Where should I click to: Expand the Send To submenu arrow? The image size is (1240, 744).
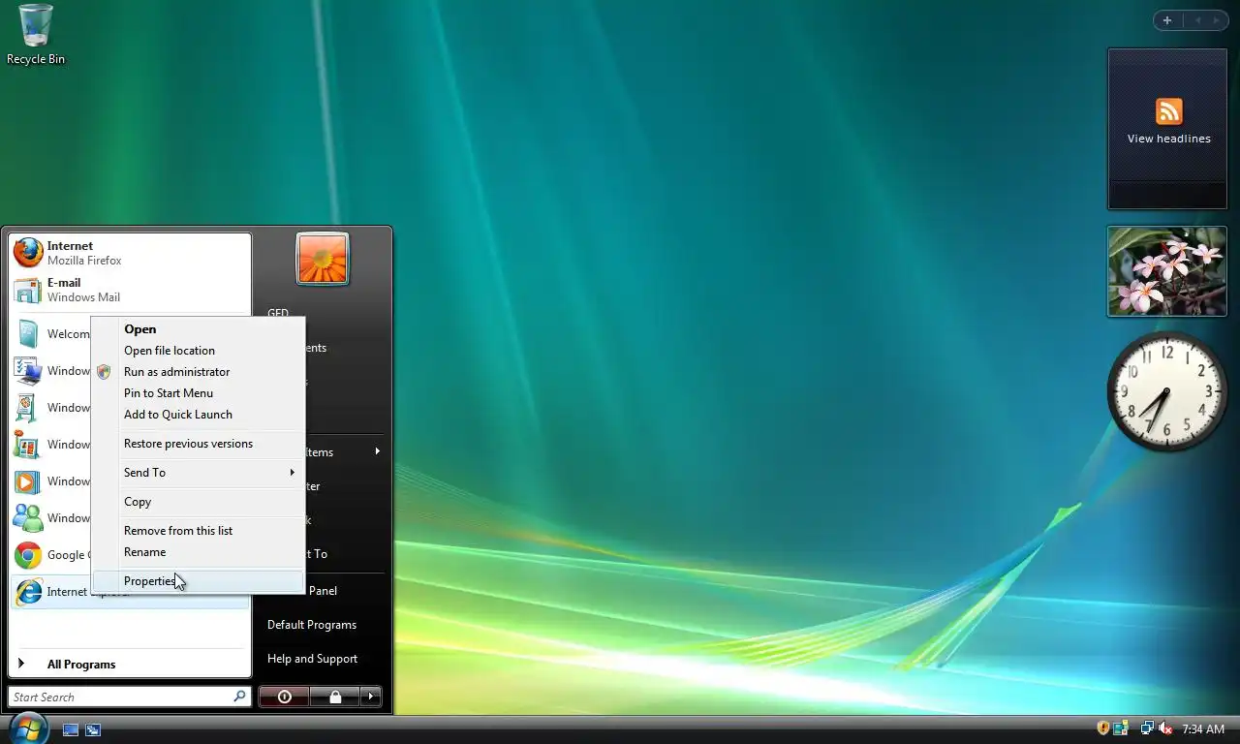[x=292, y=473]
